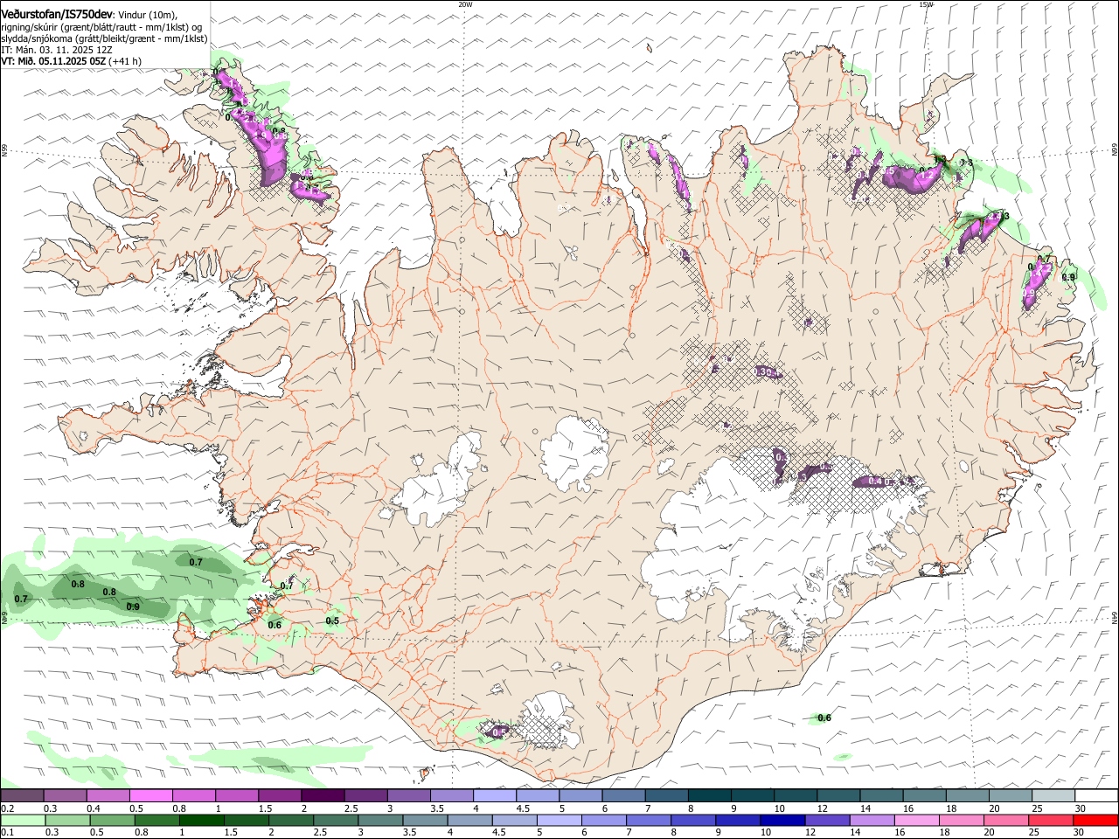
Task: Select the lower legend swatch between 7 and 8
Action: 648,820
